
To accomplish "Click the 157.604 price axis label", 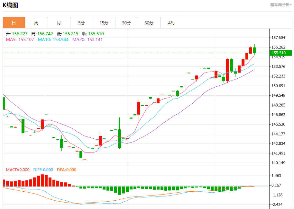I will (x=278, y=38).
